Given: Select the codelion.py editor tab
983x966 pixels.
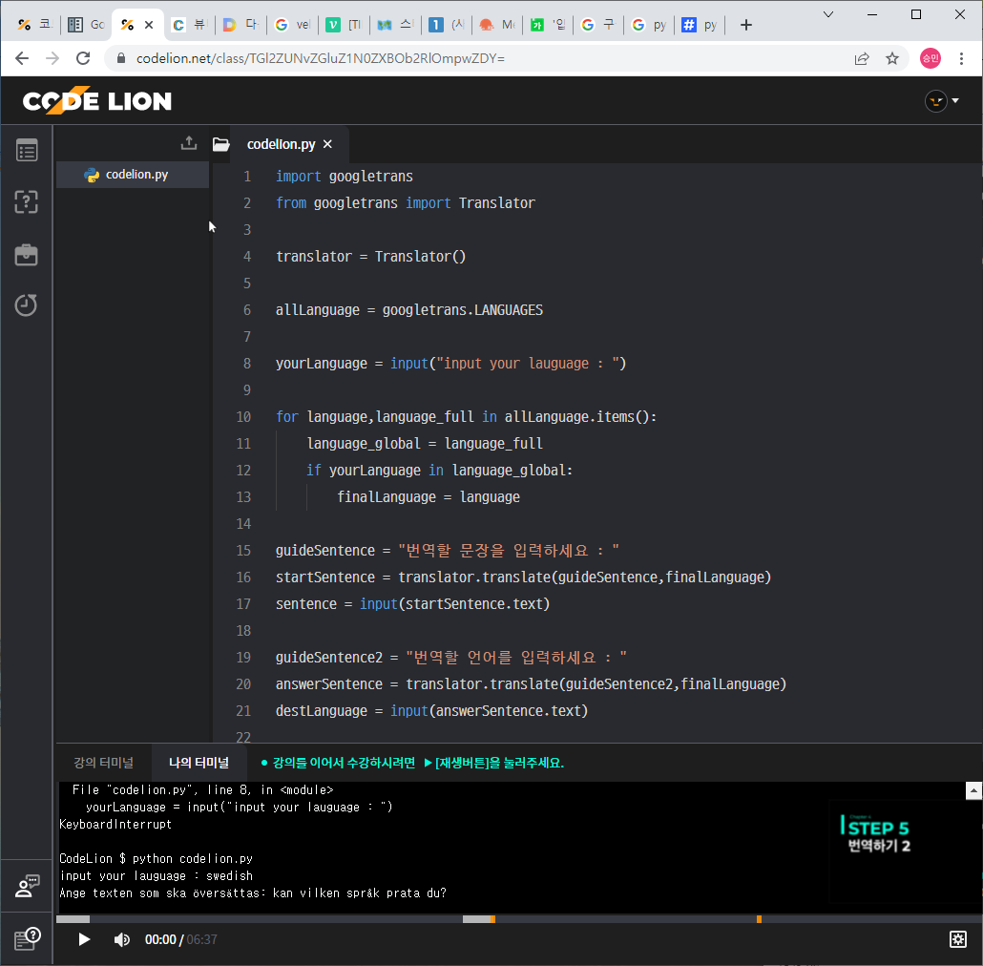Looking at the screenshot, I should 282,143.
